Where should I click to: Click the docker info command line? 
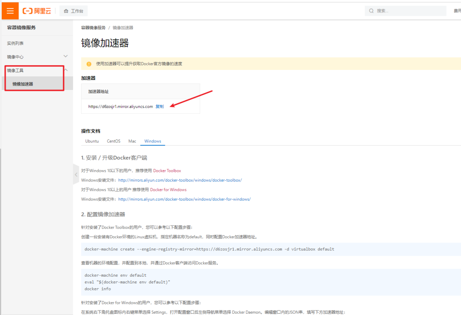(98, 289)
